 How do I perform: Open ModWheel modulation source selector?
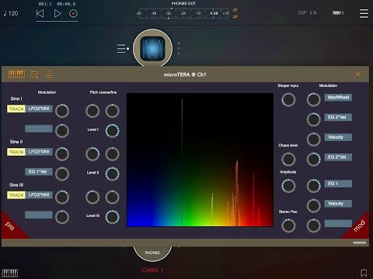(338, 98)
